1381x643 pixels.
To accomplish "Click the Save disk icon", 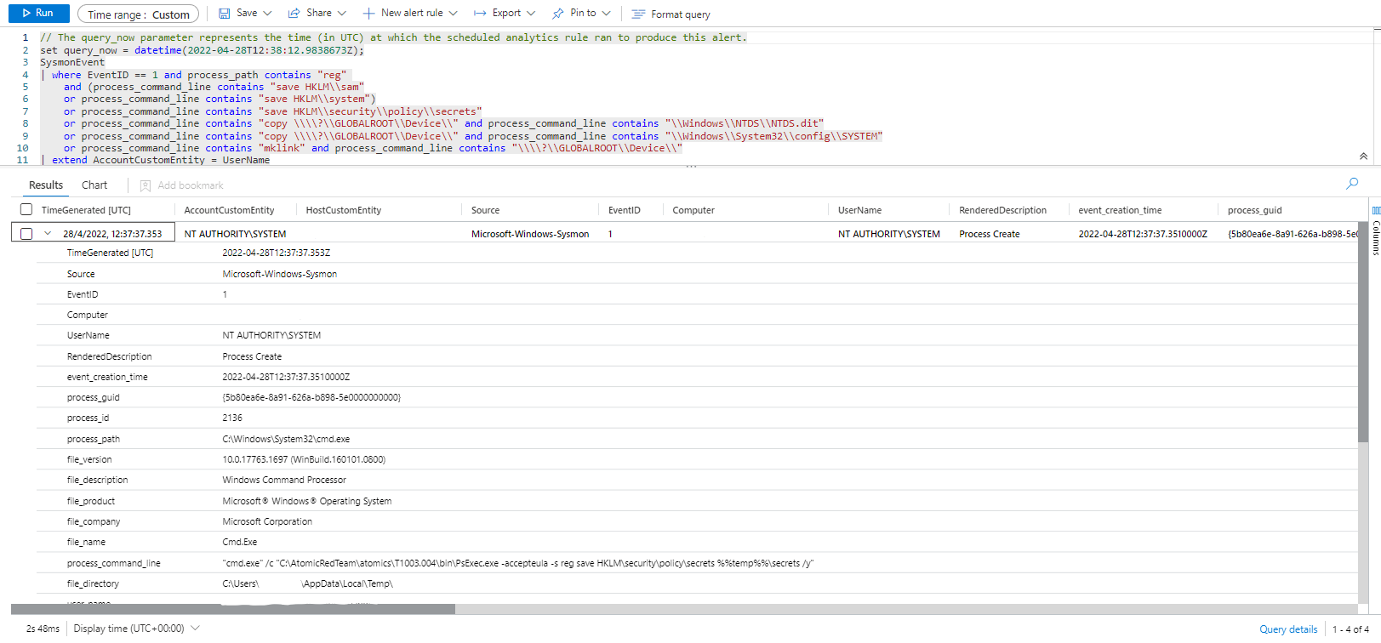I will click(225, 14).
